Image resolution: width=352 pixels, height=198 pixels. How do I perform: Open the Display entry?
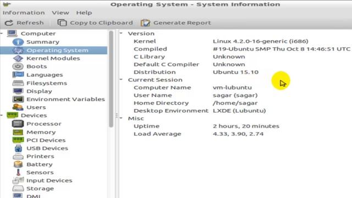[39, 91]
